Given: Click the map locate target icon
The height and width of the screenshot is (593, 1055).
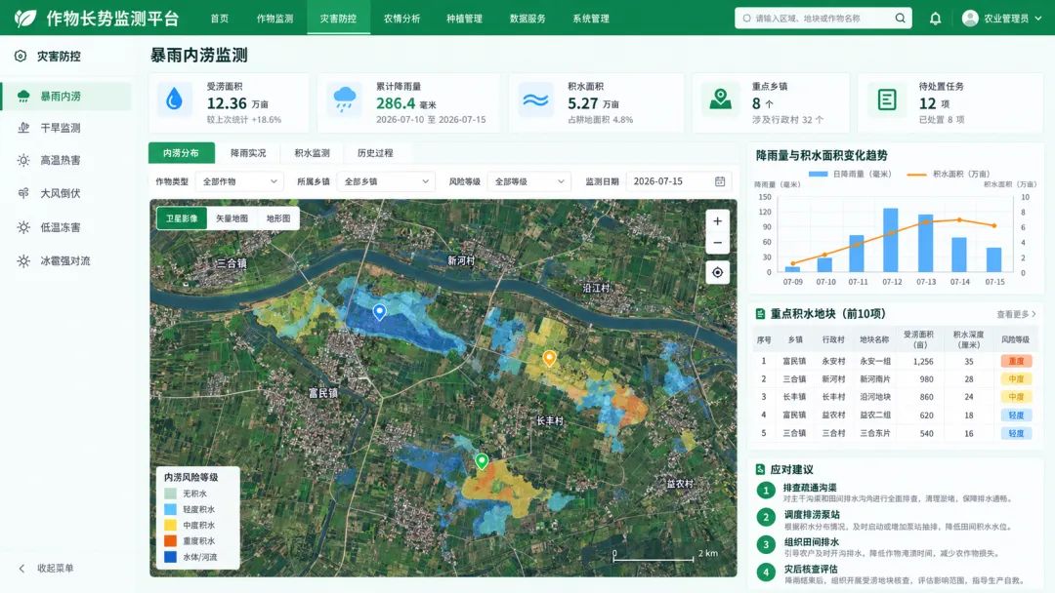Looking at the screenshot, I should [x=717, y=272].
